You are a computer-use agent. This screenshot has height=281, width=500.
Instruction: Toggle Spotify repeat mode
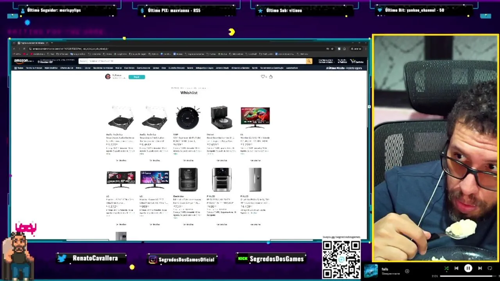pyautogui.click(x=490, y=268)
